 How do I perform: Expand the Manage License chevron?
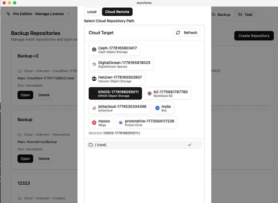click(69, 14)
